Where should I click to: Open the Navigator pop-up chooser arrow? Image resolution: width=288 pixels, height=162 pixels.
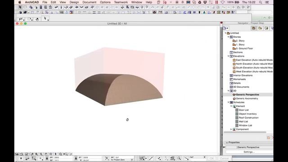(225, 28)
